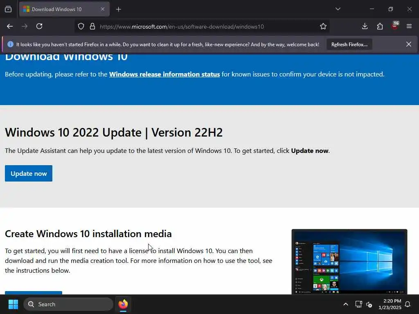419x314 pixels.
Task: Click the Firefox taskbar icon
Action: pyautogui.click(x=123, y=304)
